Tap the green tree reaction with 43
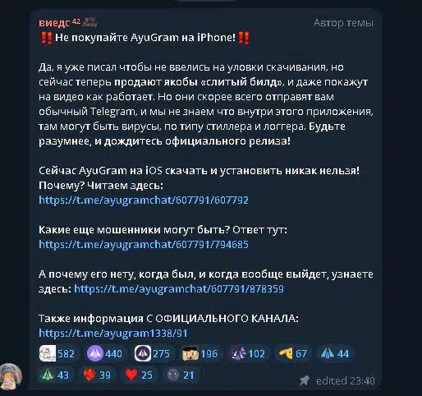The height and width of the screenshot is (396, 422). 55,375
